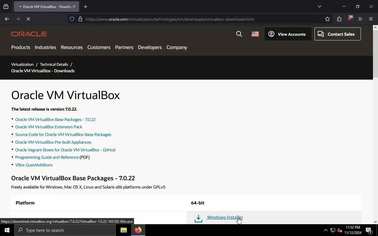Open the notification center icon
Image resolution: width=378 pixels, height=236 pixels.
[x=369, y=230]
